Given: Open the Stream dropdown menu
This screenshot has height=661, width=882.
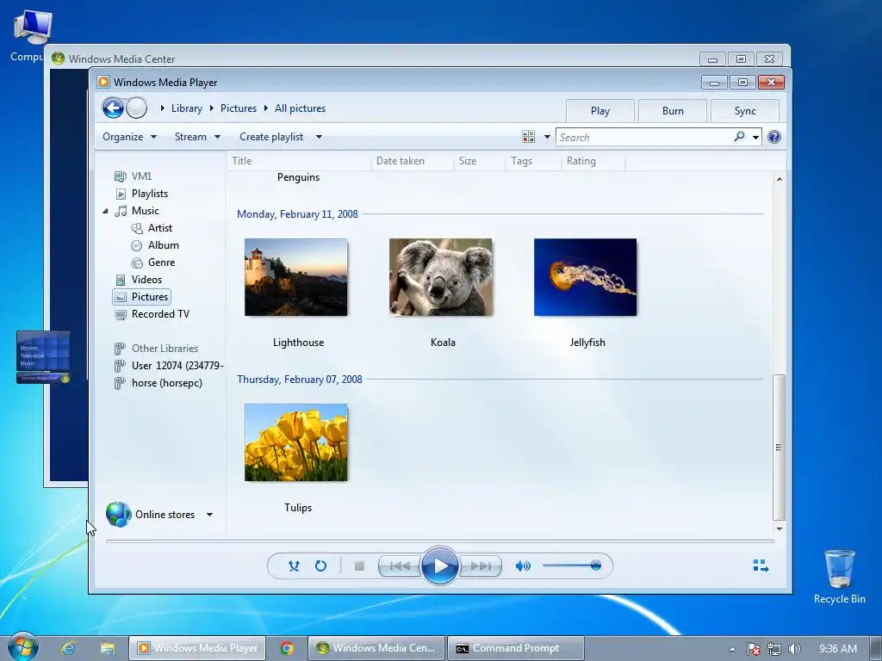Looking at the screenshot, I should [x=197, y=137].
